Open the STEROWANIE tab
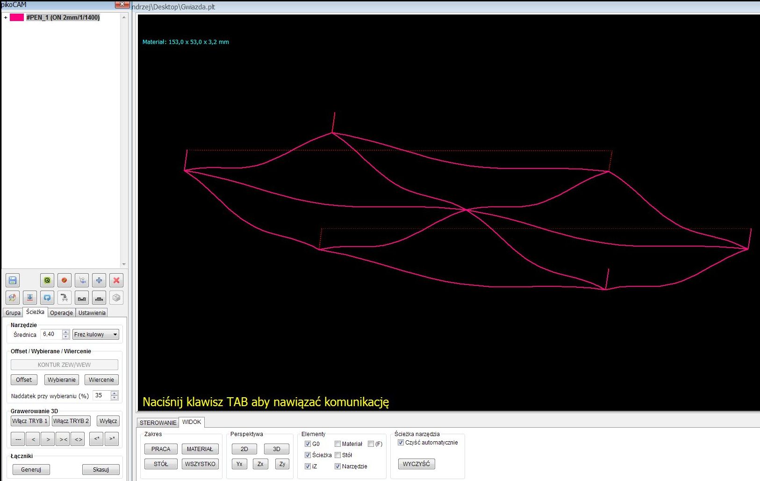The image size is (760, 481). [158, 423]
